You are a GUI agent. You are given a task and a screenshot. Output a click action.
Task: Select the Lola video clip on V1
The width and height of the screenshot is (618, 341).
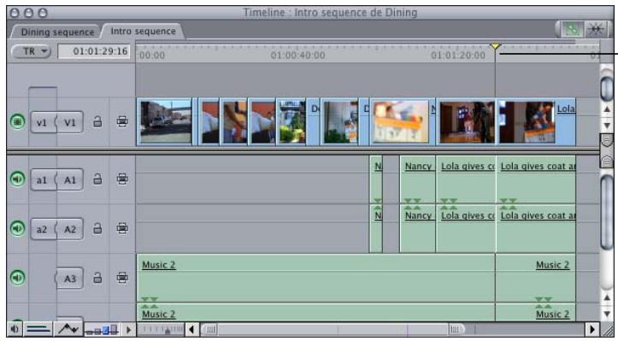coord(536,122)
